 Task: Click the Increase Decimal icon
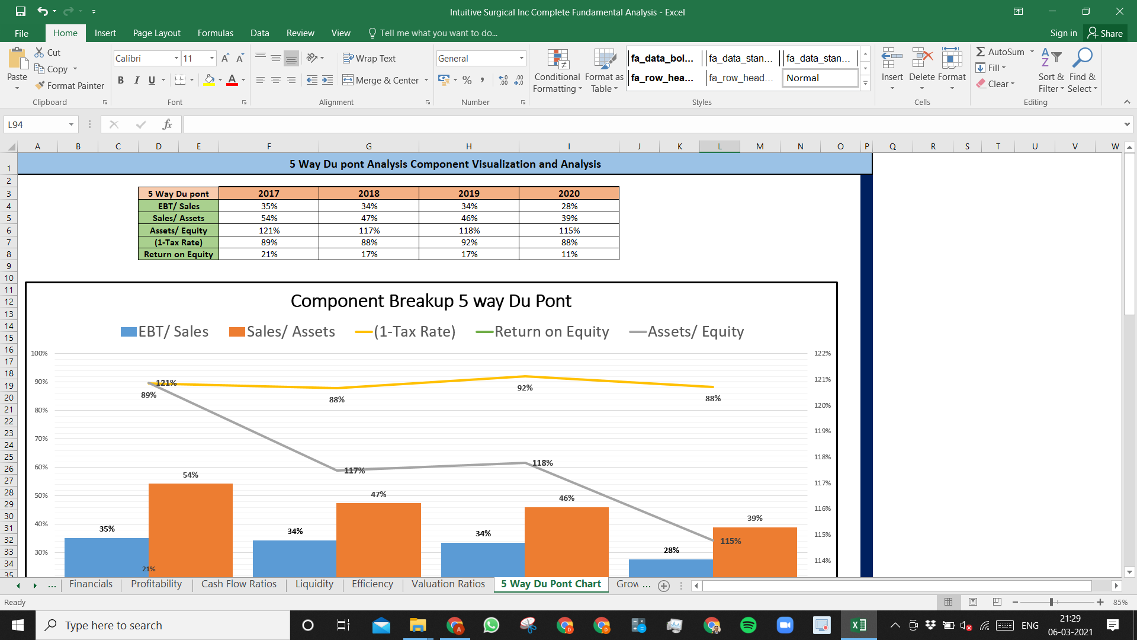[503, 80]
